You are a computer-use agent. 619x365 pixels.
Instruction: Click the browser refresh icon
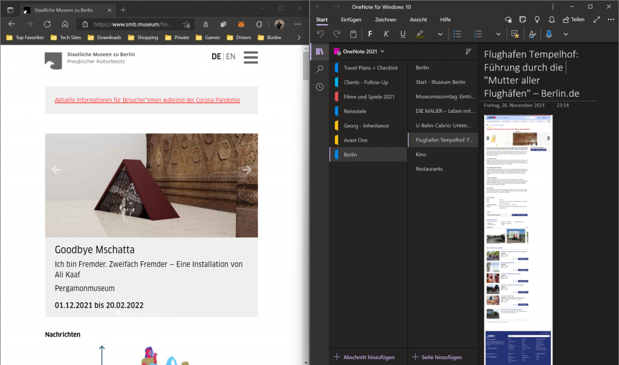[x=47, y=25]
